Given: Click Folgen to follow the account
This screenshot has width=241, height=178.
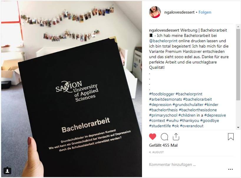Looking at the screenshot, I should [x=205, y=12].
